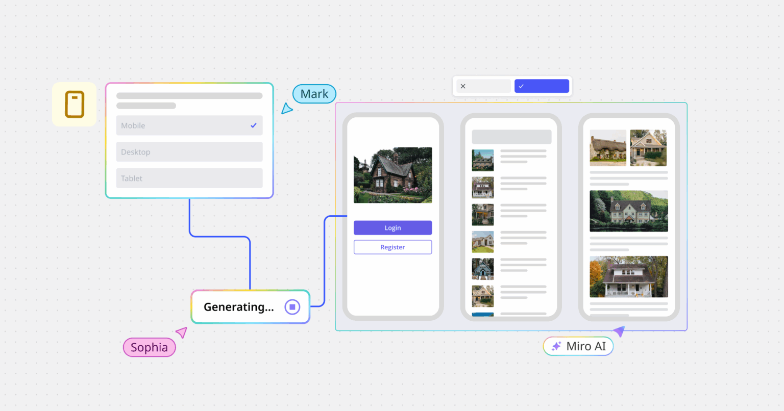The height and width of the screenshot is (411, 784).
Task: Click Sophia's pink cursor arrow
Action: (x=181, y=332)
